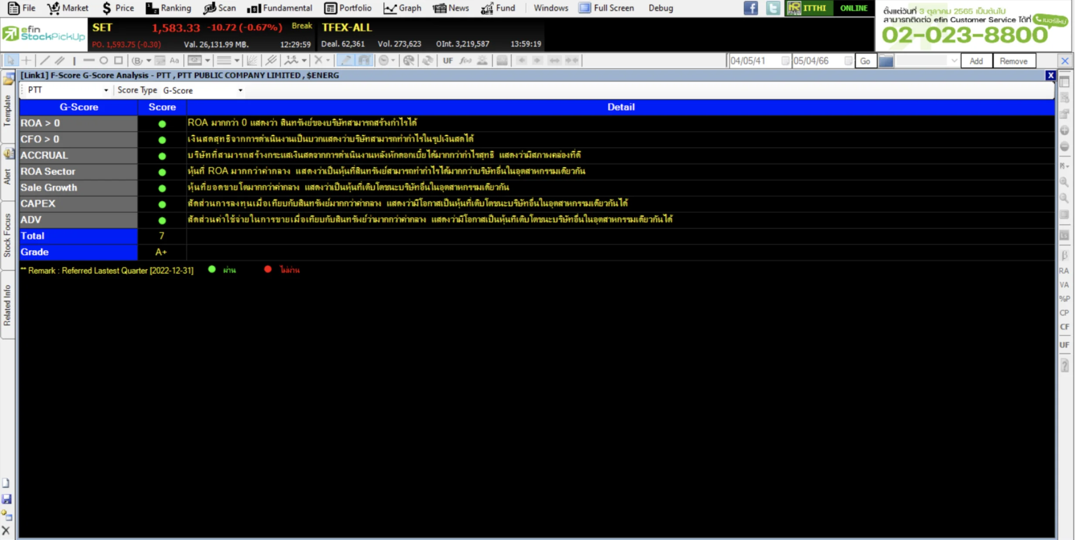
Task: Open the Scan menu
Action: click(x=220, y=8)
